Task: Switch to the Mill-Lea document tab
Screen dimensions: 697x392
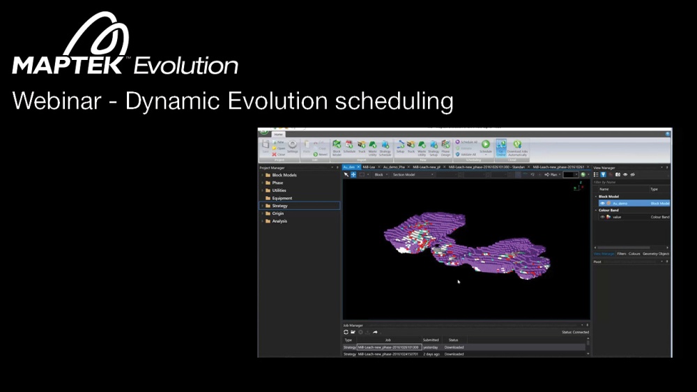Action: (369, 167)
